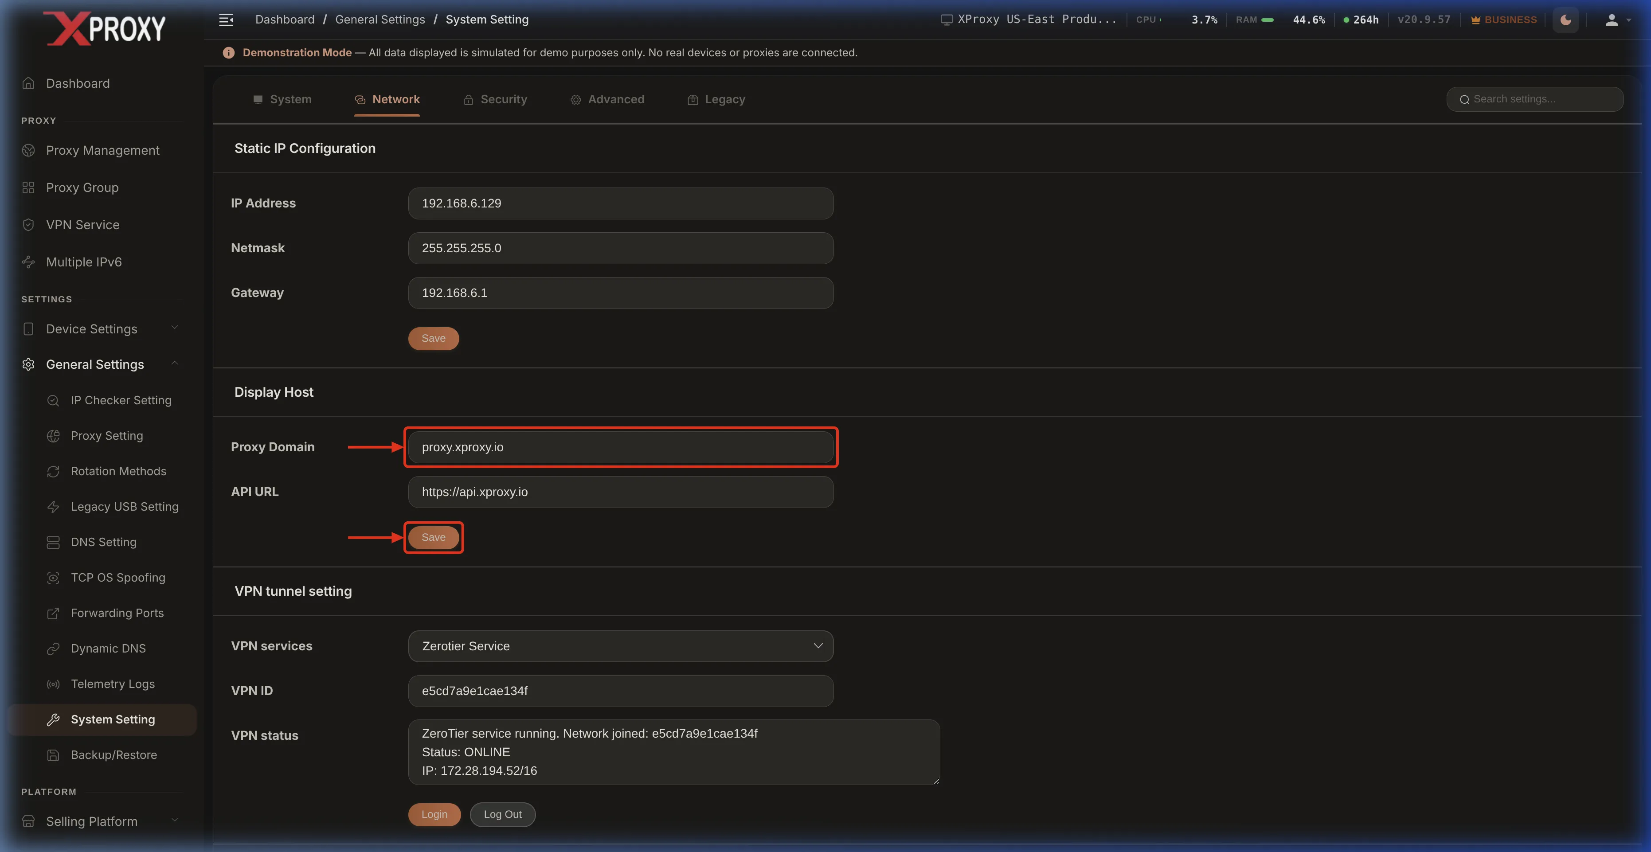Click the Multiple IPv6 icon
The width and height of the screenshot is (1651, 852).
(28, 262)
